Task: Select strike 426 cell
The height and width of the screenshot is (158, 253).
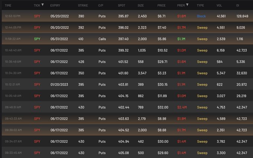Action: pos(81,62)
